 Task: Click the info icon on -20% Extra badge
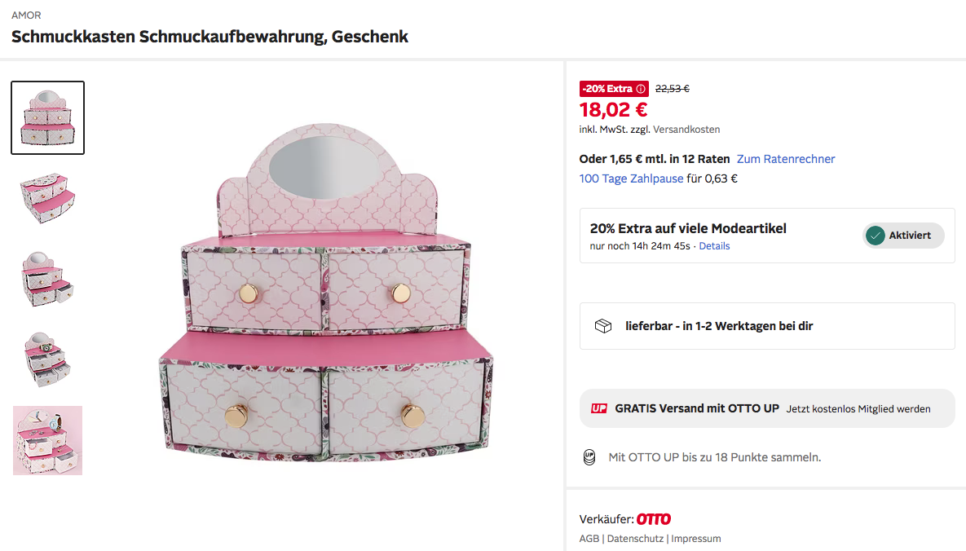pos(641,89)
